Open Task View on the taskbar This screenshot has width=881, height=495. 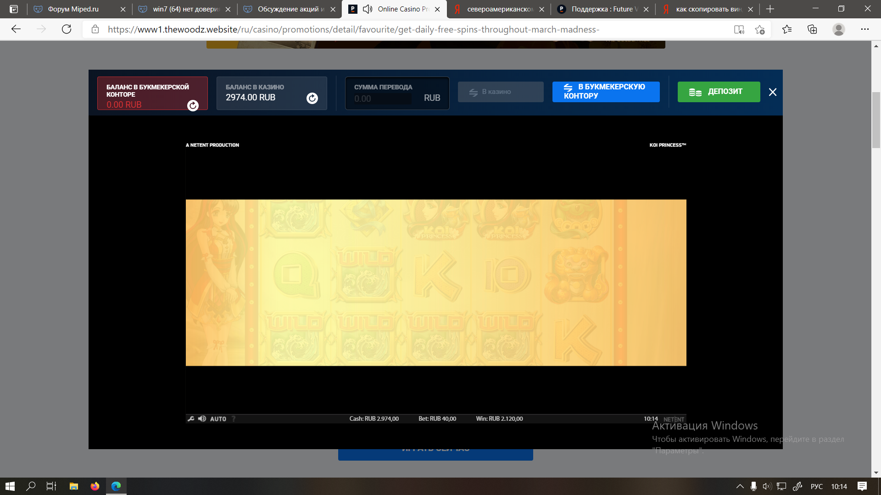(51, 486)
